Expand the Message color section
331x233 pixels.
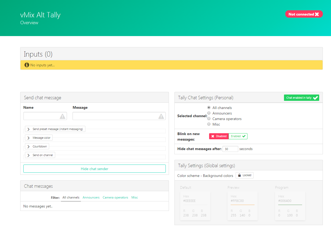[39, 138]
